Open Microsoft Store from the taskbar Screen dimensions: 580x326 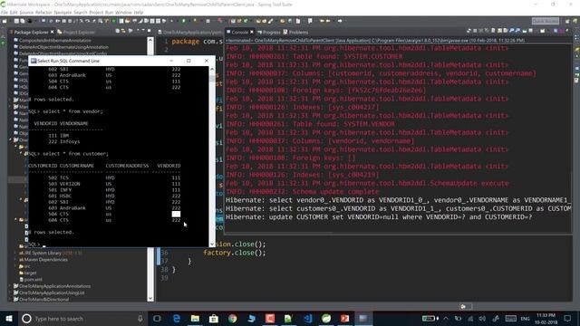coord(214,318)
